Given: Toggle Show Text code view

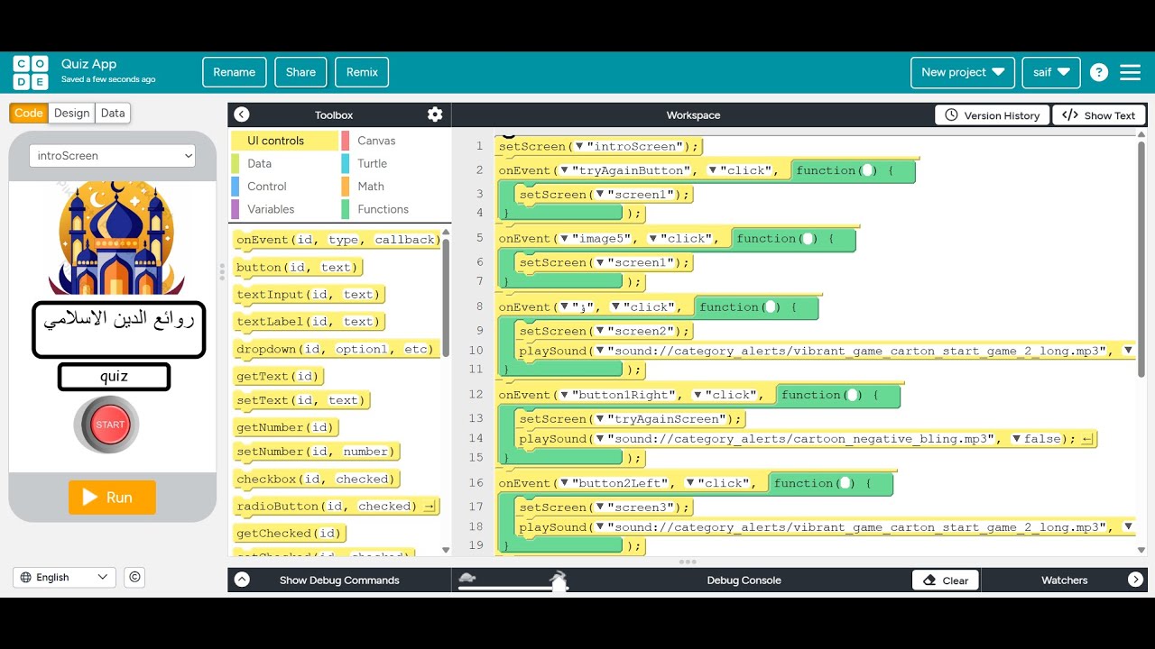Looking at the screenshot, I should tap(1099, 115).
